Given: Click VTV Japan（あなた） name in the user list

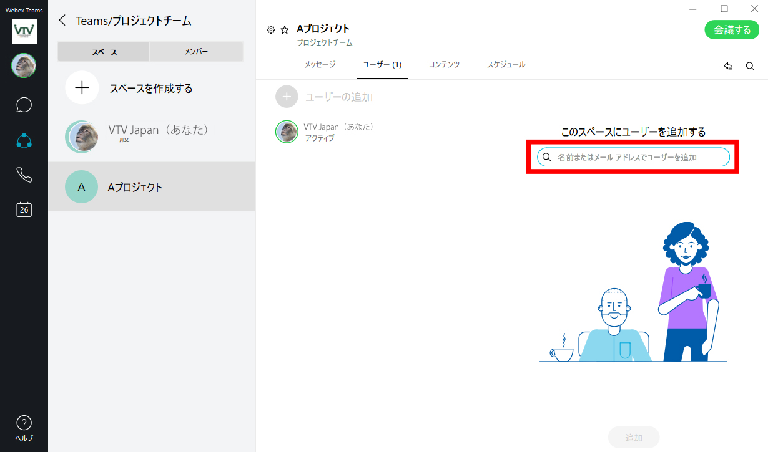Looking at the screenshot, I should pos(338,127).
